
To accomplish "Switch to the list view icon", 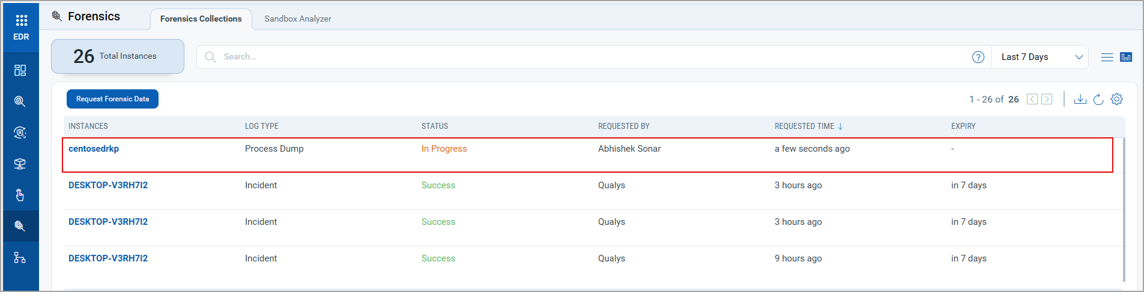I will pos(1107,57).
